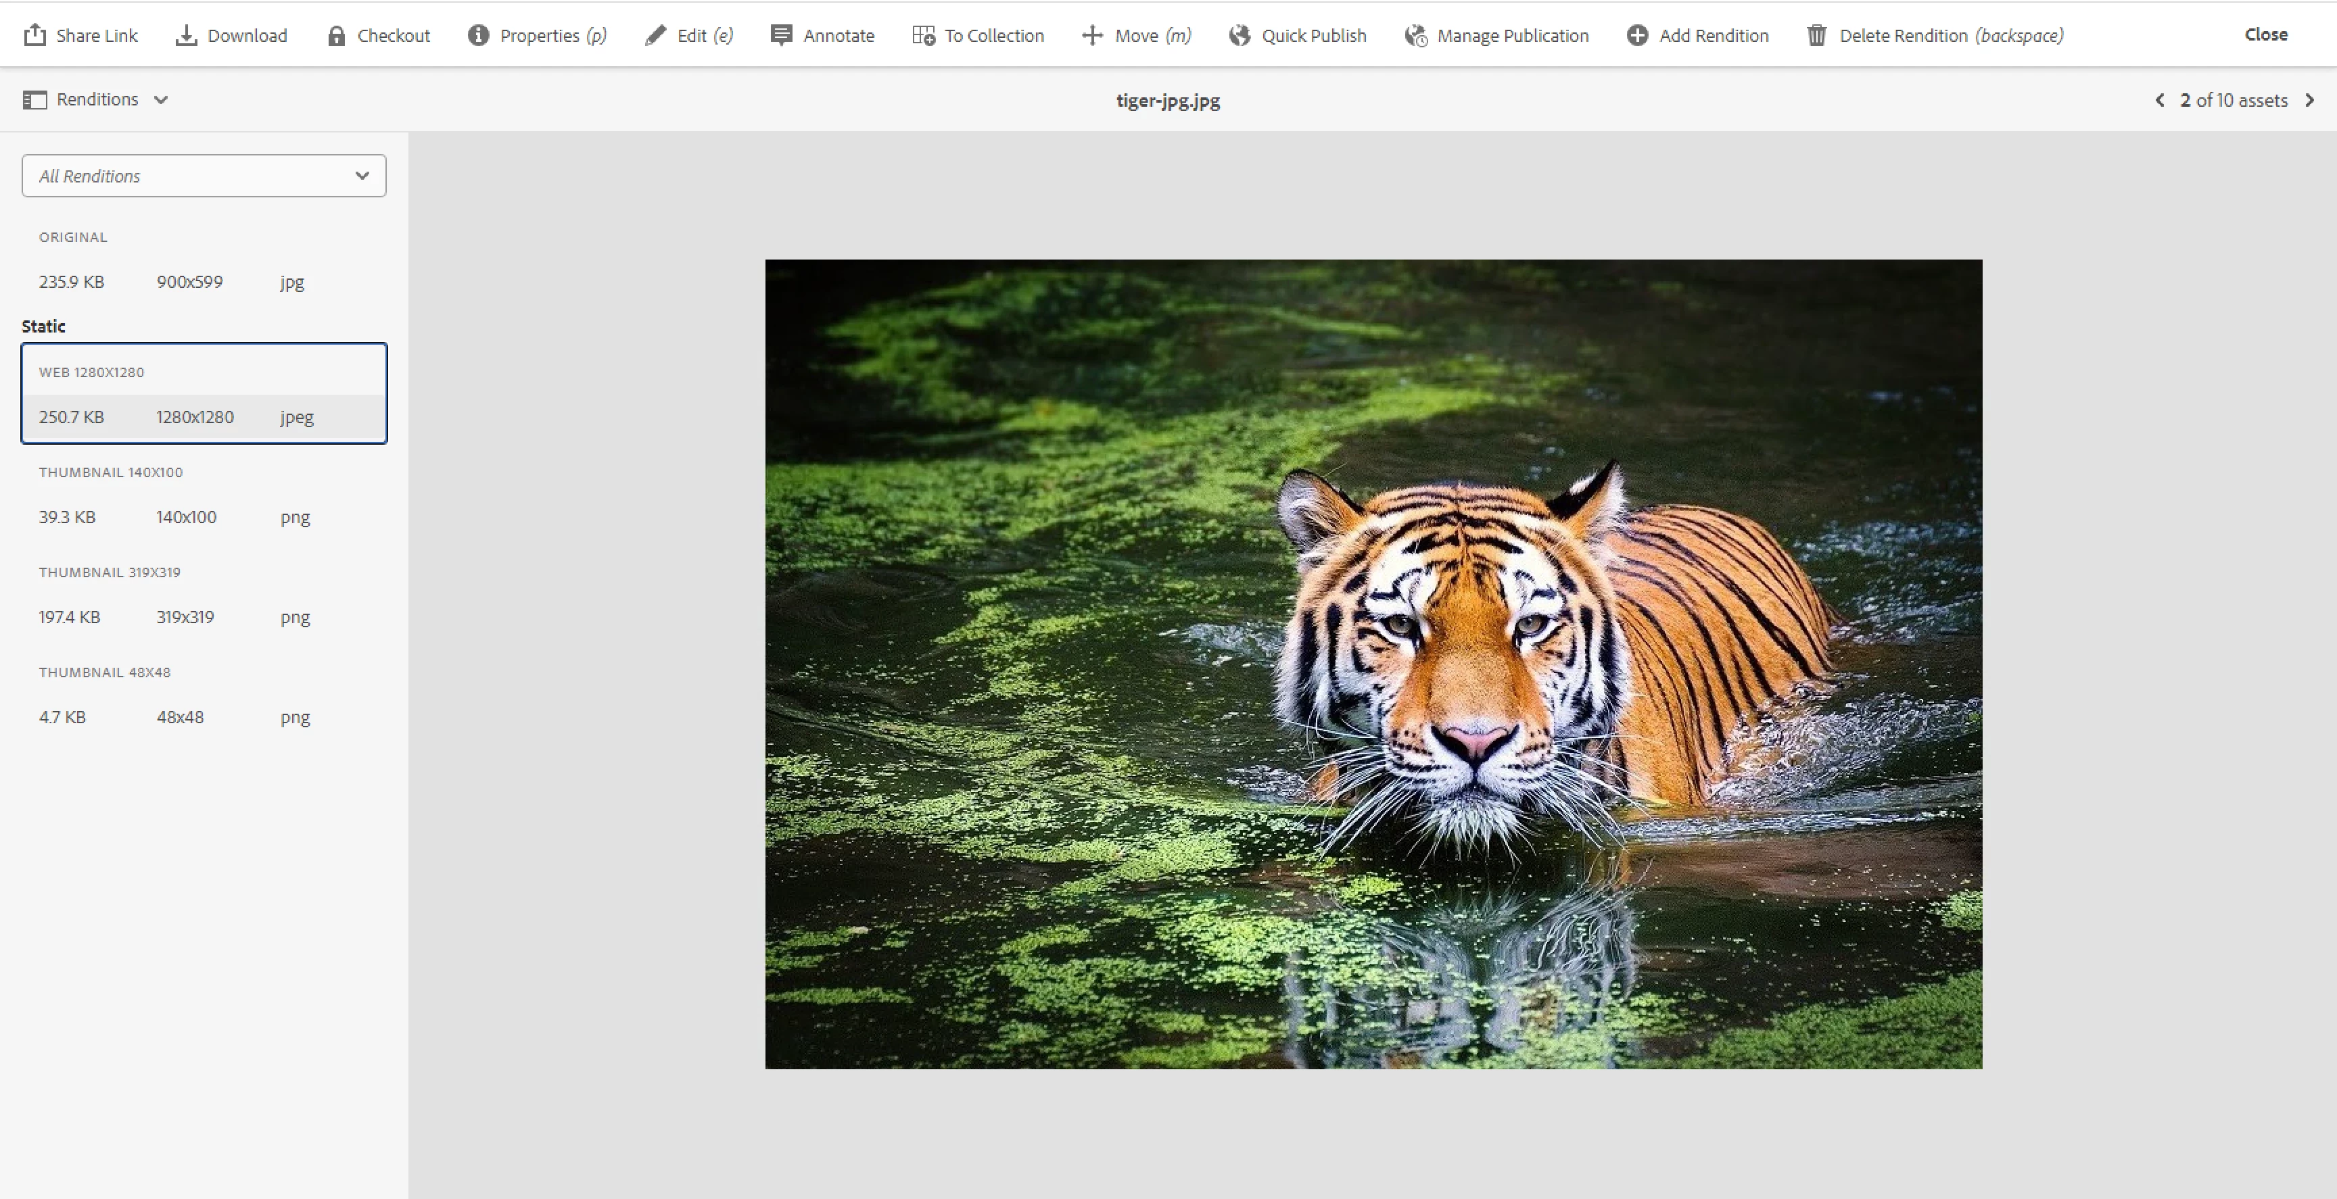Go to the previous asset arrow

tap(2160, 101)
